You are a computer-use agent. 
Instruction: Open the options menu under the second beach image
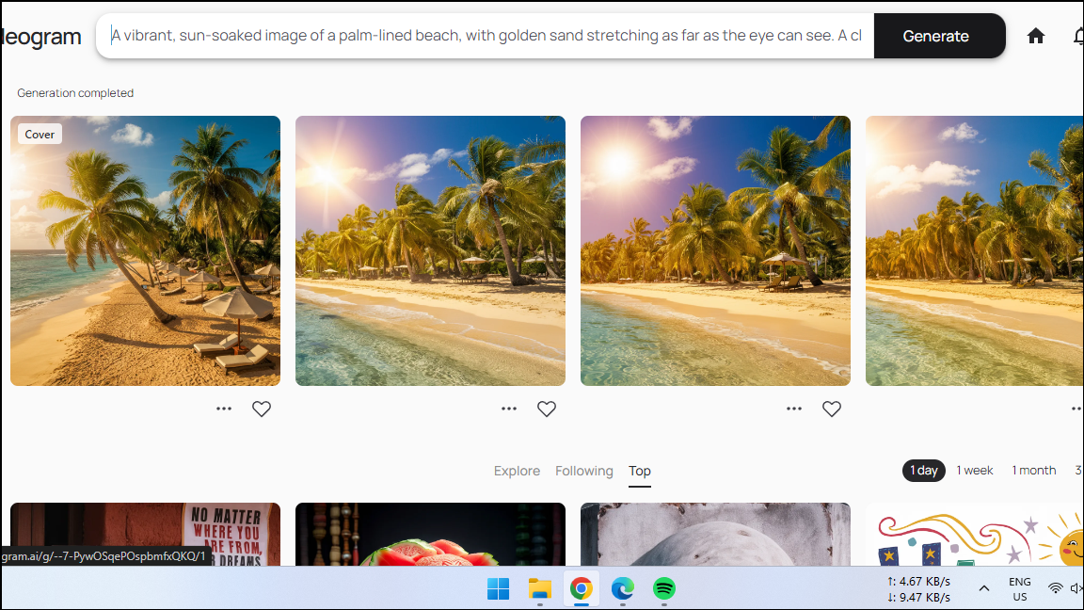click(508, 409)
